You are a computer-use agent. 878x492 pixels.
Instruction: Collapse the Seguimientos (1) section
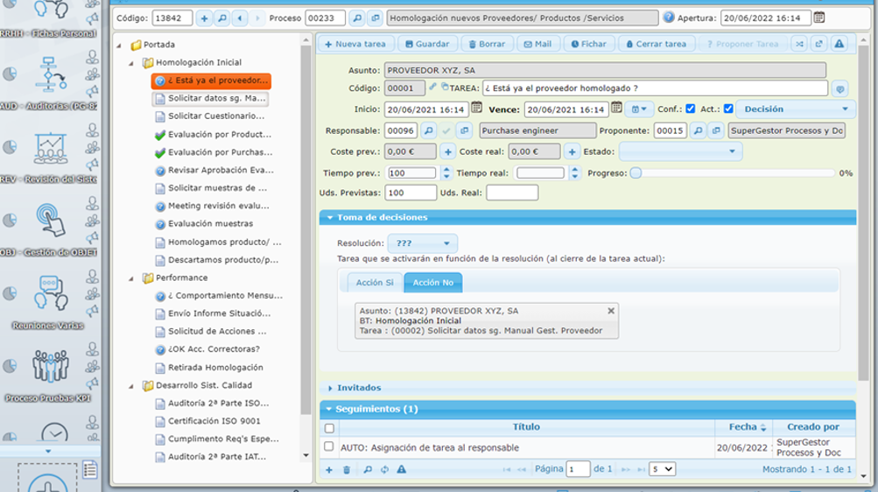click(328, 409)
